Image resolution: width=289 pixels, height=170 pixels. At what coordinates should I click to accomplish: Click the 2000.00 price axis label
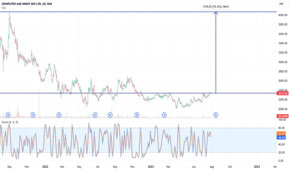(x=283, y=109)
